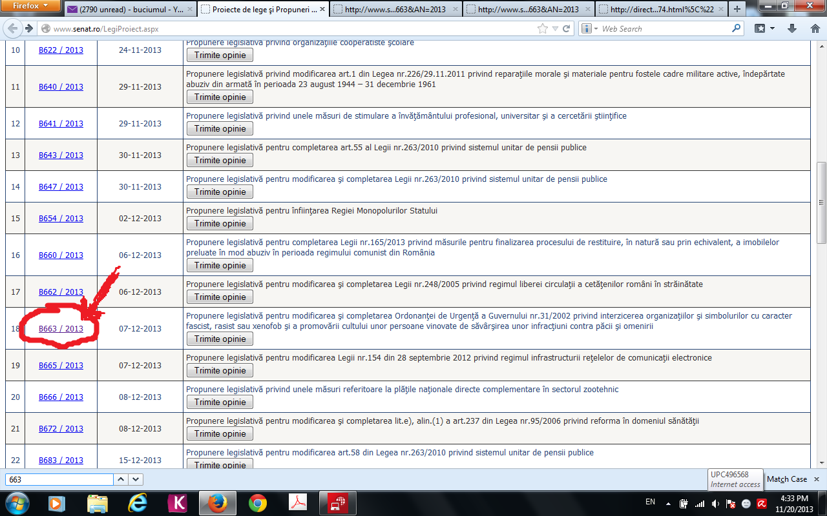The width and height of the screenshot is (827, 516).
Task: Open Adobe Reader from the taskbar
Action: [x=297, y=502]
